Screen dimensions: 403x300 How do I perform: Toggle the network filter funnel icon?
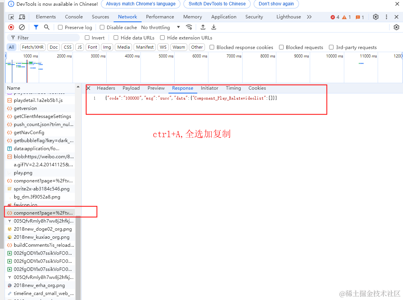pos(36,27)
